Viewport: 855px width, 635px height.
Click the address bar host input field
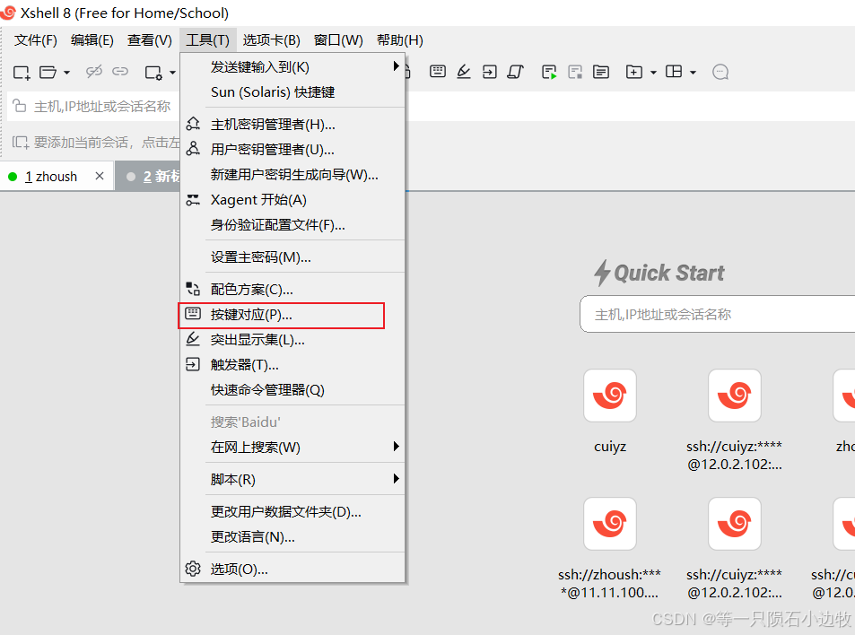pyautogui.click(x=102, y=107)
